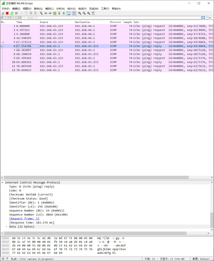Zoom in main window text
Screen dimensions: 214x261
tap(80, 13)
